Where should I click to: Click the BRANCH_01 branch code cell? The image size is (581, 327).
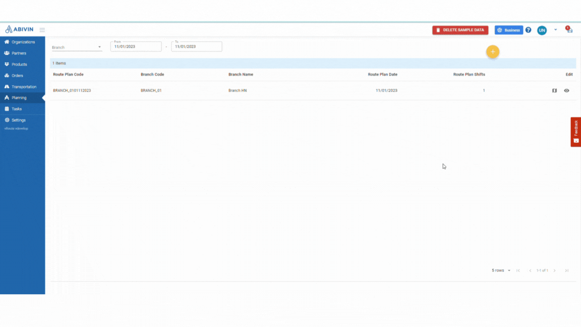[151, 90]
